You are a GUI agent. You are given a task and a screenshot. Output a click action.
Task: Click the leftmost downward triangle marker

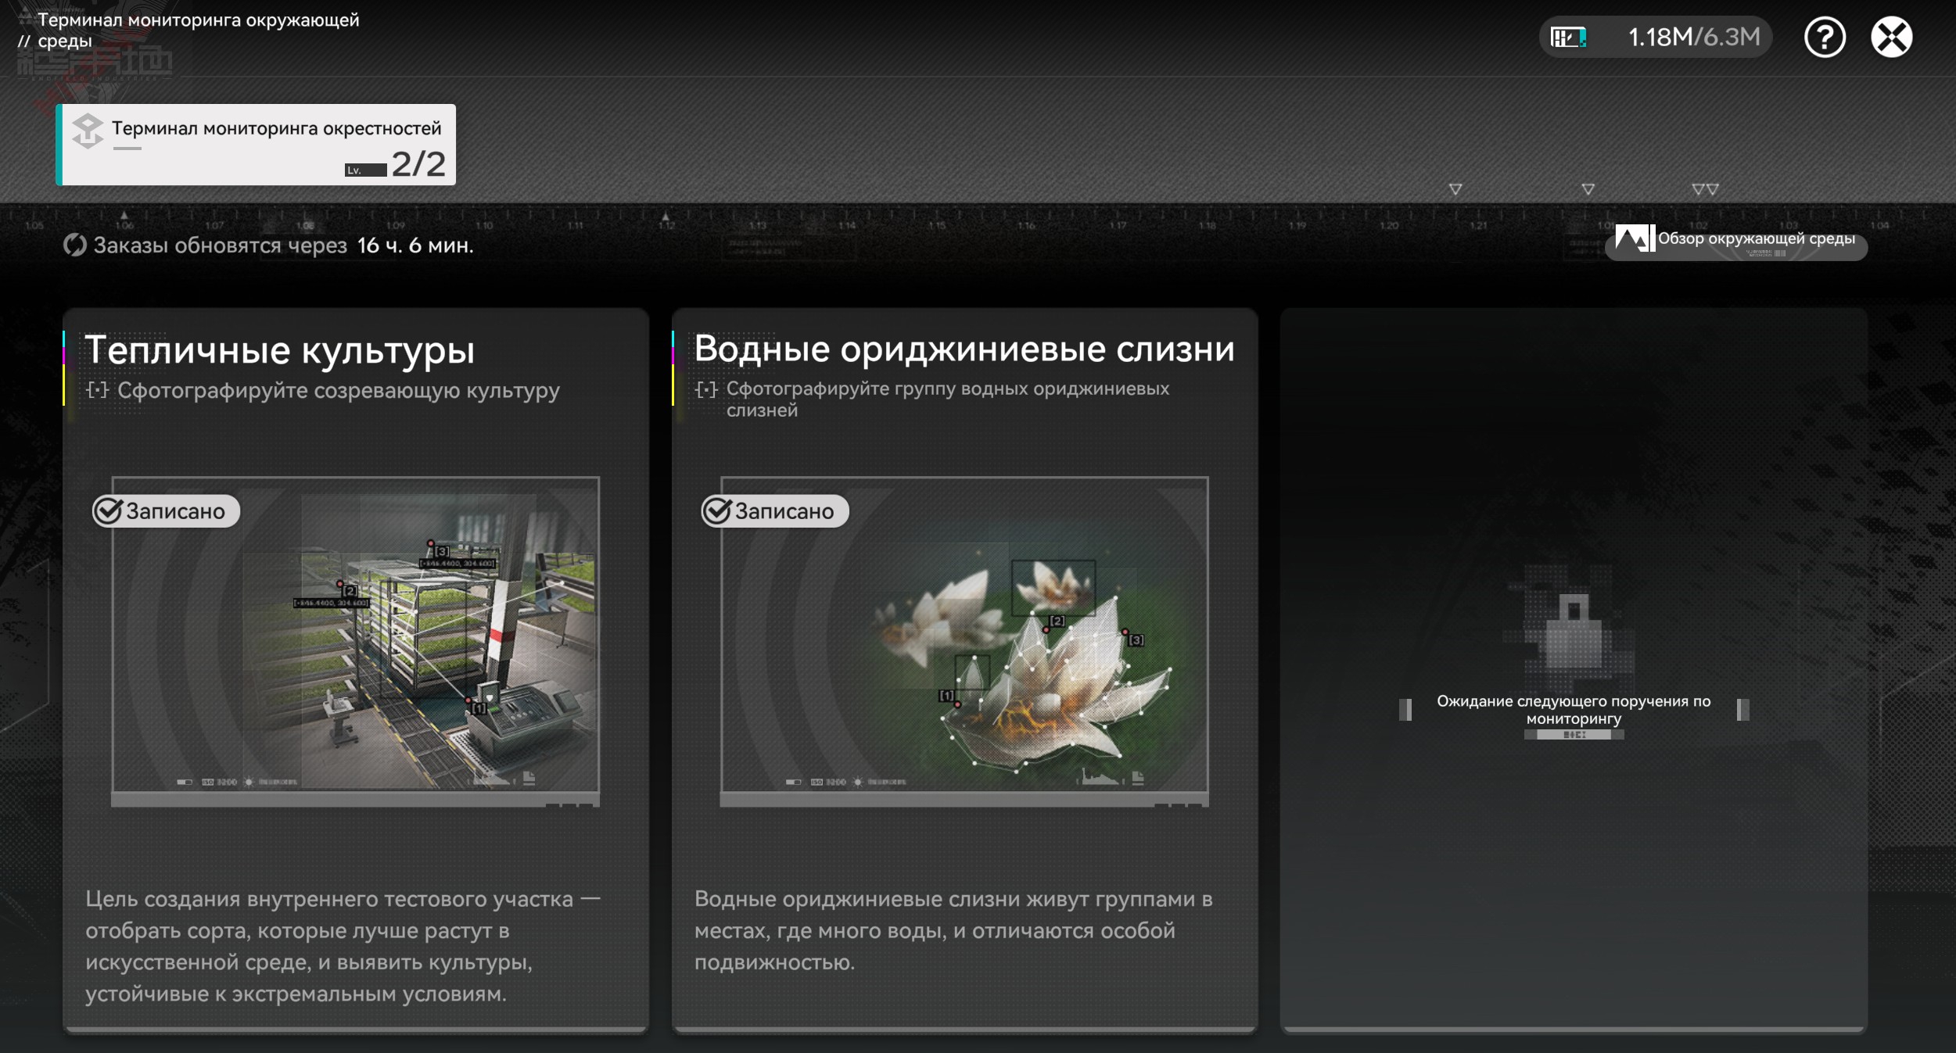1455,189
